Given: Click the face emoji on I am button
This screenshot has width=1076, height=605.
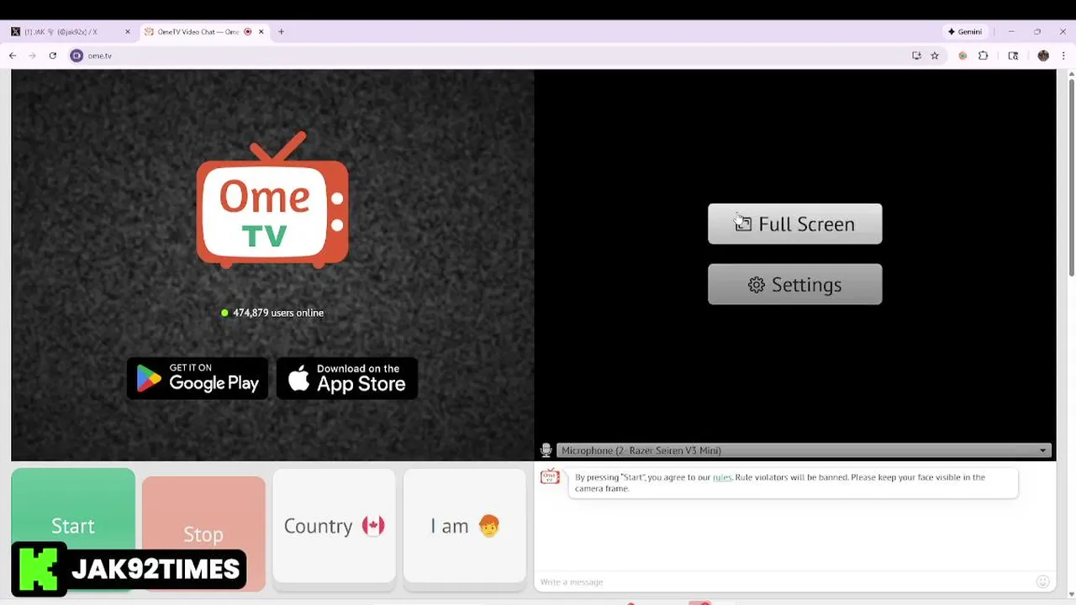Looking at the screenshot, I should pos(488,526).
